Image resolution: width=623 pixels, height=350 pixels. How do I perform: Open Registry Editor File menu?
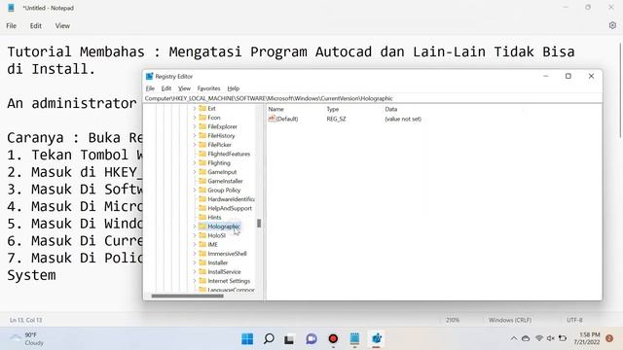click(x=150, y=88)
